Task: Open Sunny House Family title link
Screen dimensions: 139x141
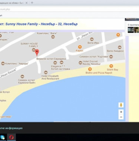Action: coord(42,24)
